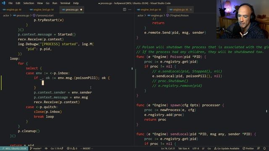Screen dimensions: 269x151
Task: Open the More Actions ellipsis menu
Action: 130,10
